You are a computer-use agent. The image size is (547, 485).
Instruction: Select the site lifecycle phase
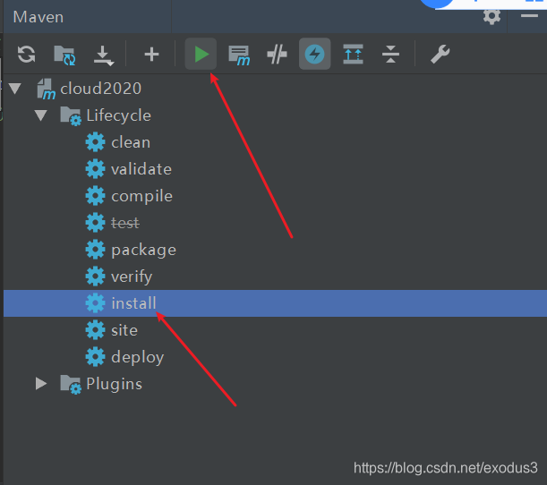pyautogui.click(x=124, y=330)
